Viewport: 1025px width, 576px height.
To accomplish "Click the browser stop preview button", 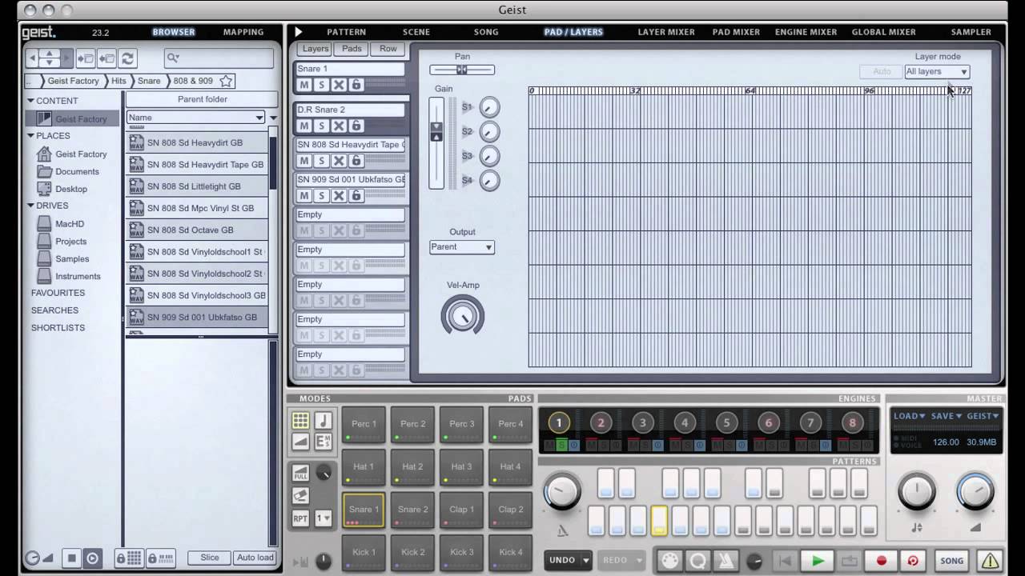I will click(x=71, y=558).
